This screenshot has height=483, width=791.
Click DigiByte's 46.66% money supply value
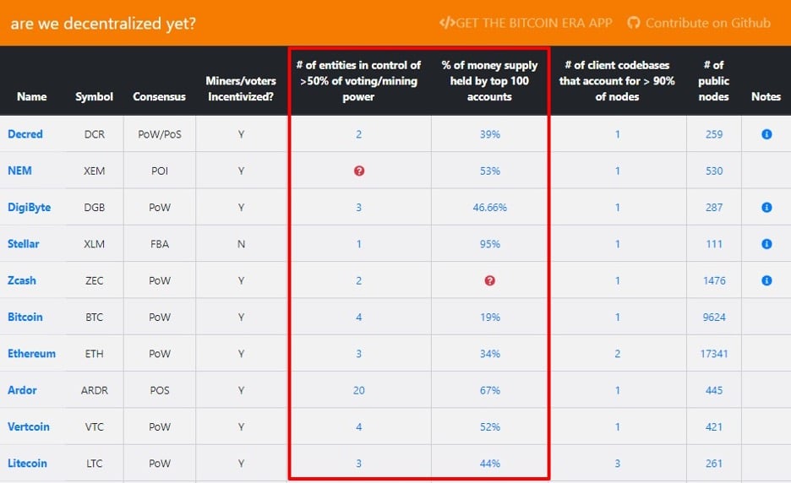489,207
